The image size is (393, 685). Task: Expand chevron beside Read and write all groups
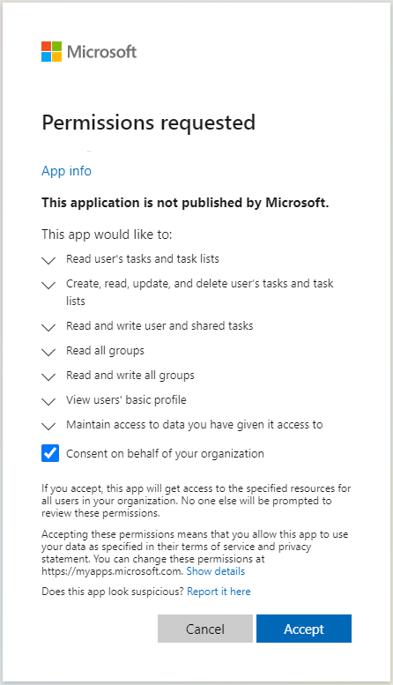pos(48,376)
